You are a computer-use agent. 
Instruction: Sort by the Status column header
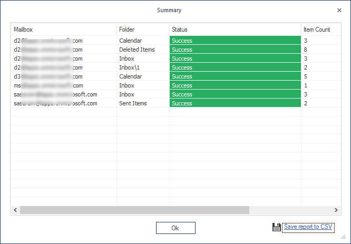(235, 30)
